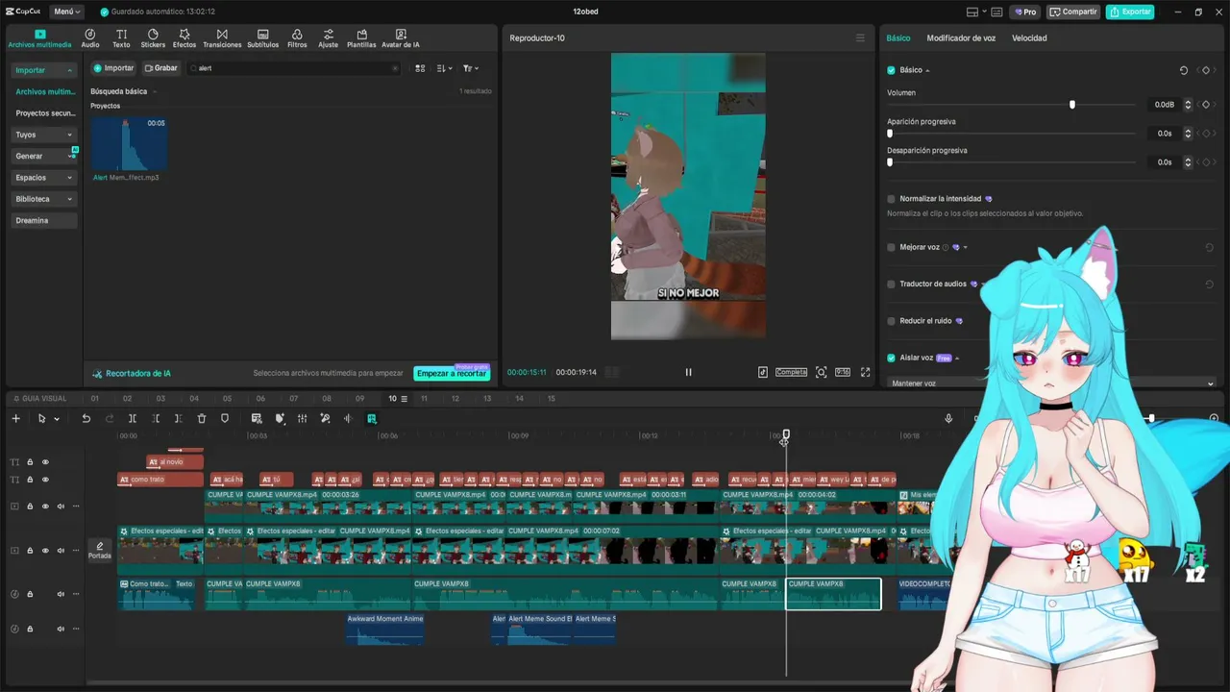Expand the Tuyos section
The height and width of the screenshot is (692, 1230).
pos(43,135)
